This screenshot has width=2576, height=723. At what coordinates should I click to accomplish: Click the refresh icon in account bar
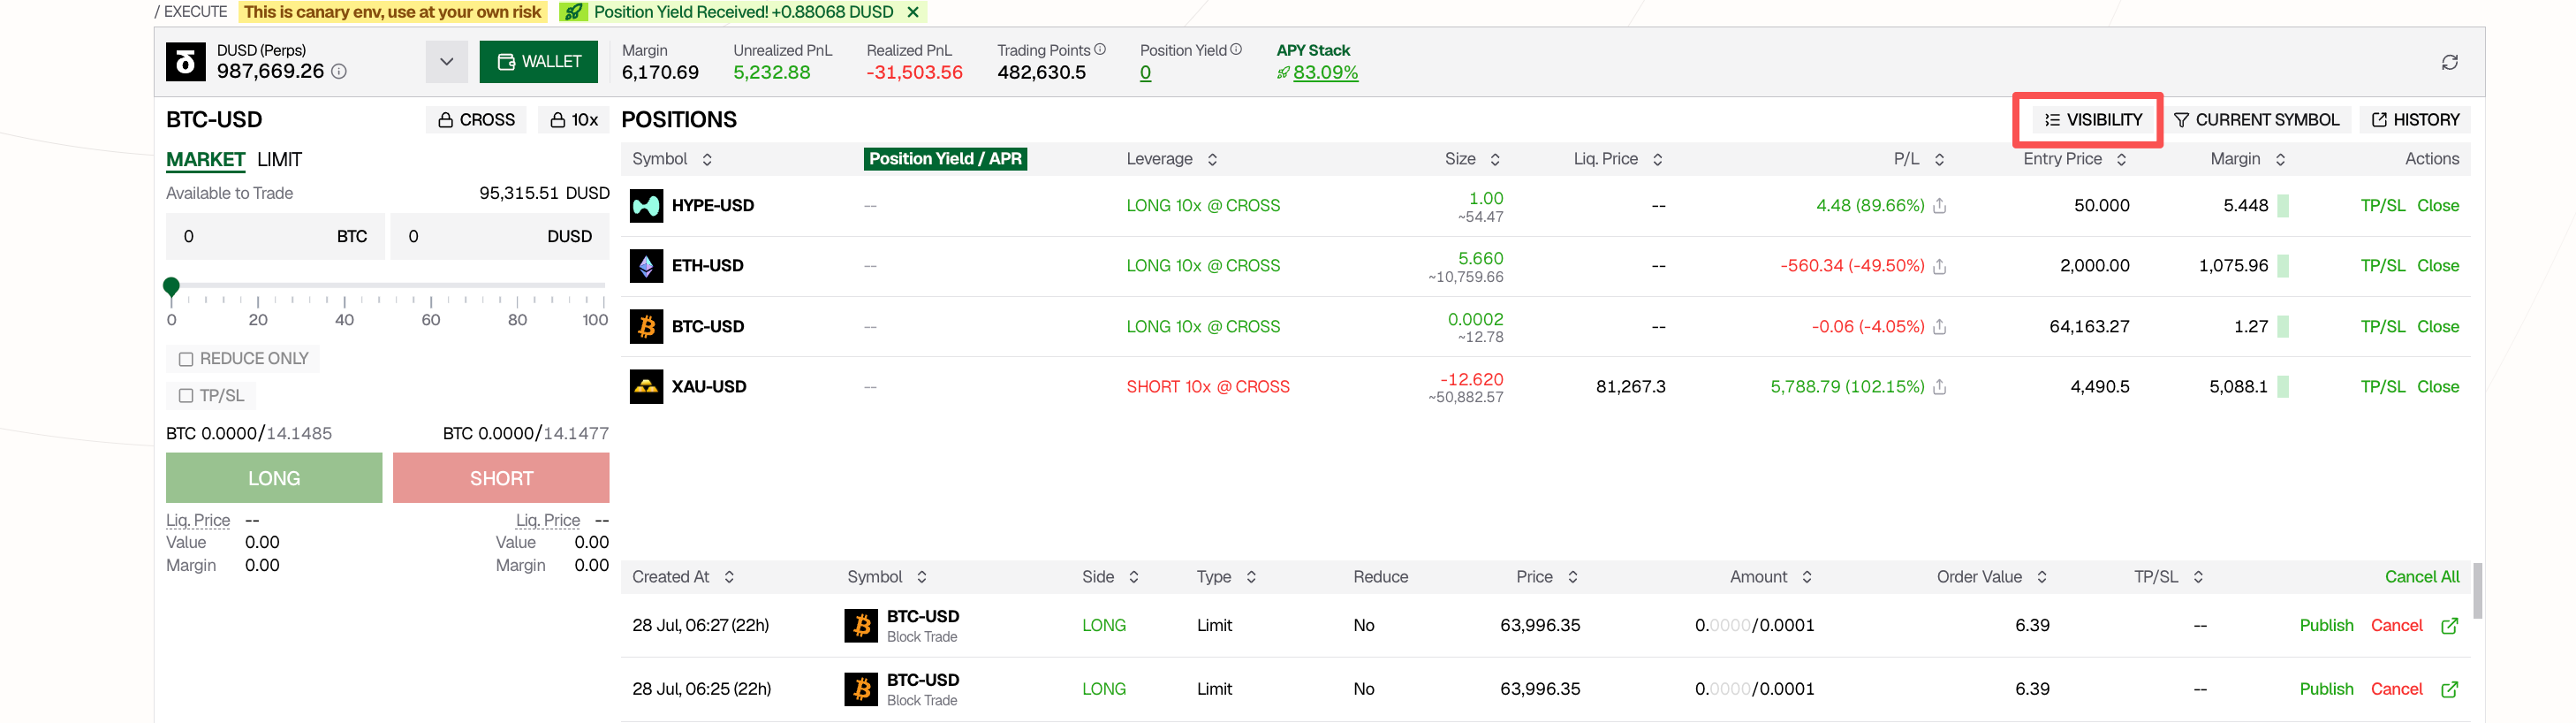tap(2449, 62)
